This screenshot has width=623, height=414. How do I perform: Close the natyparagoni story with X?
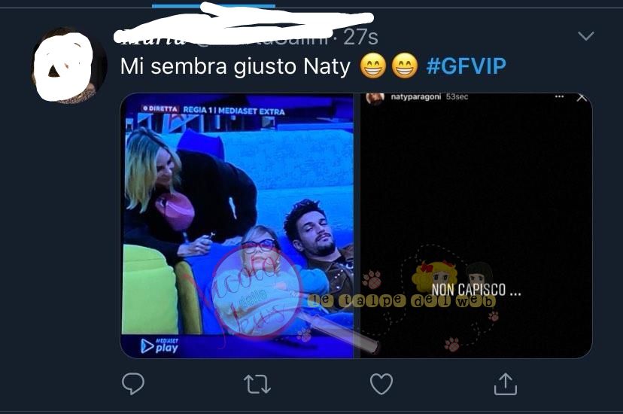[x=582, y=97]
